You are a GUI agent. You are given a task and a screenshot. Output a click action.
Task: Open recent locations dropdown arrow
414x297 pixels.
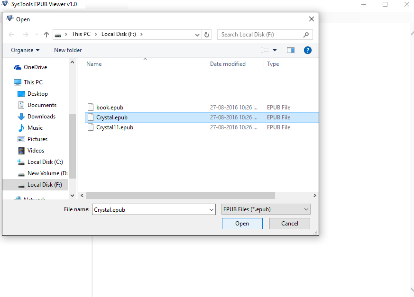click(37, 35)
